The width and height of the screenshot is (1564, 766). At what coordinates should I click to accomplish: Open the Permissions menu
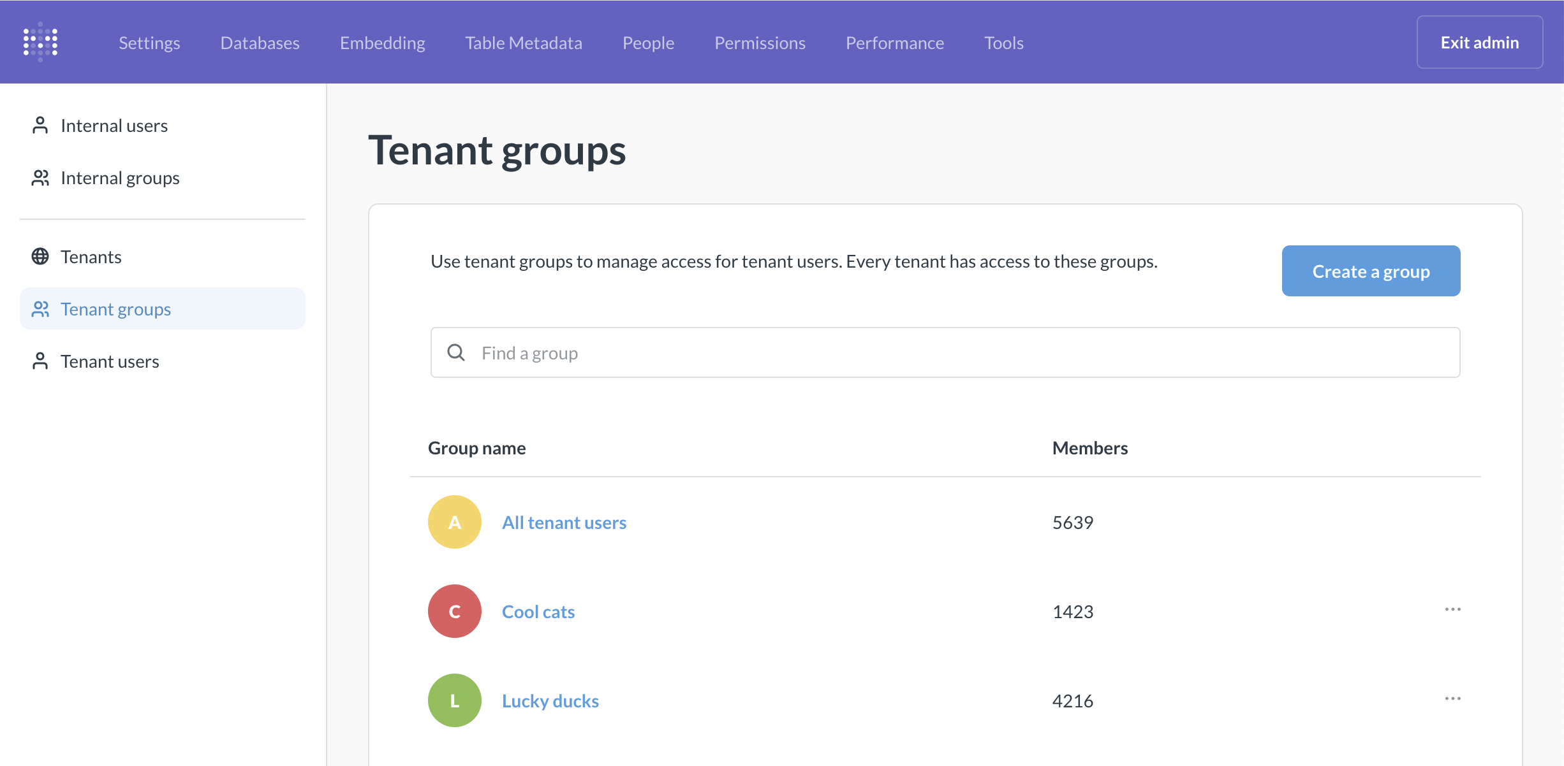(x=760, y=42)
